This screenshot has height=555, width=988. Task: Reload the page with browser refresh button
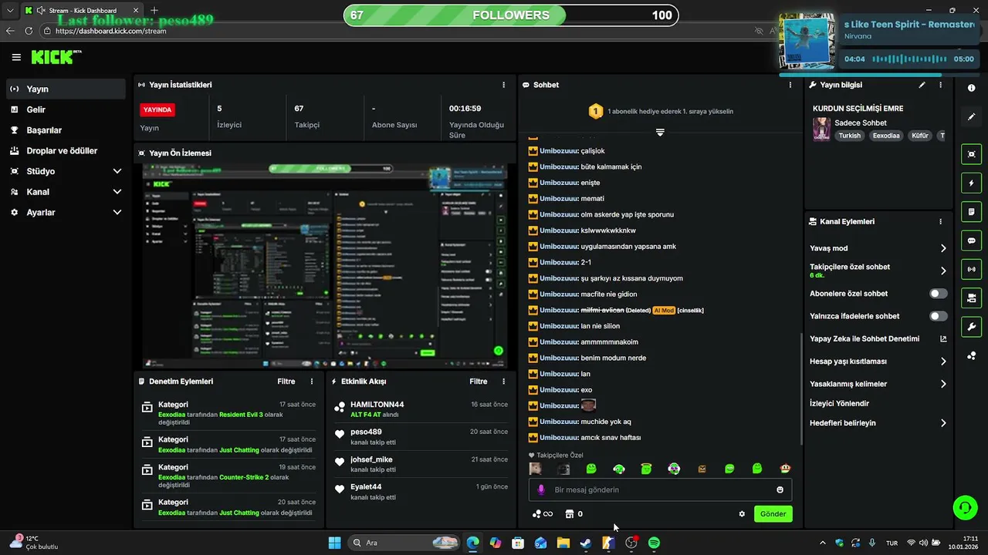click(x=29, y=31)
